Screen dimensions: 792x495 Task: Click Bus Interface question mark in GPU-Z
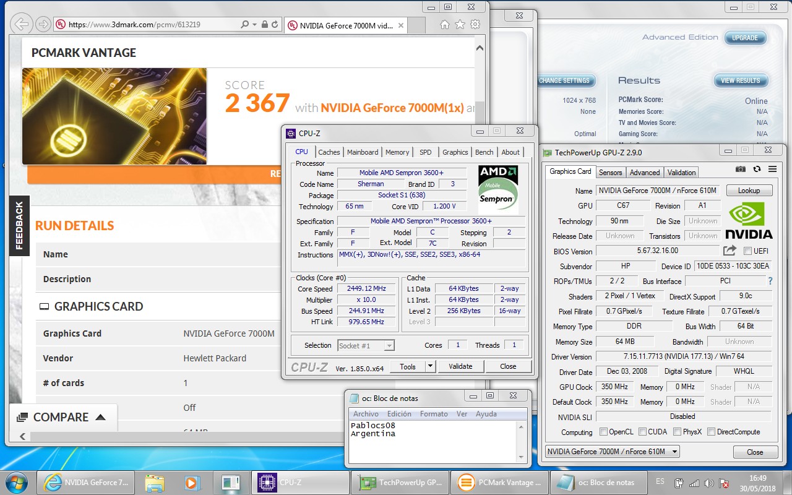click(770, 281)
